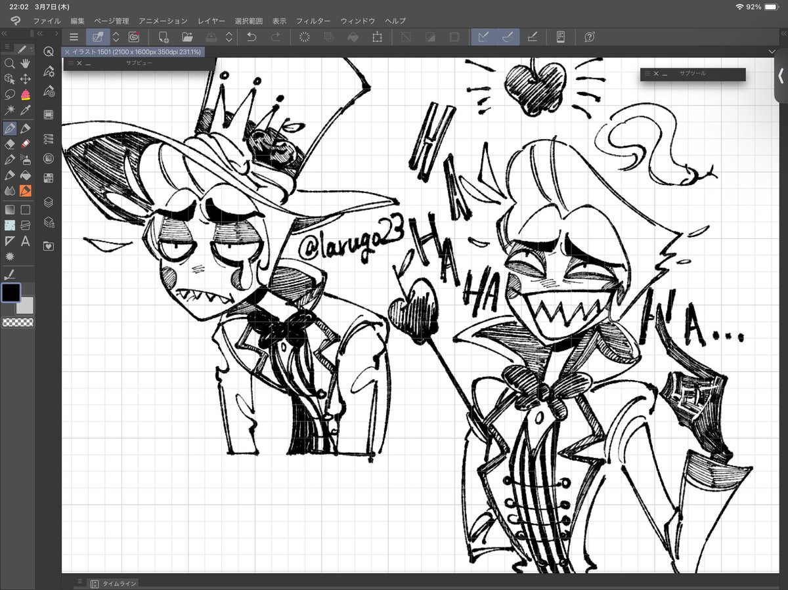Select the Blend droplets tool
788x590 pixels.
coord(10,191)
